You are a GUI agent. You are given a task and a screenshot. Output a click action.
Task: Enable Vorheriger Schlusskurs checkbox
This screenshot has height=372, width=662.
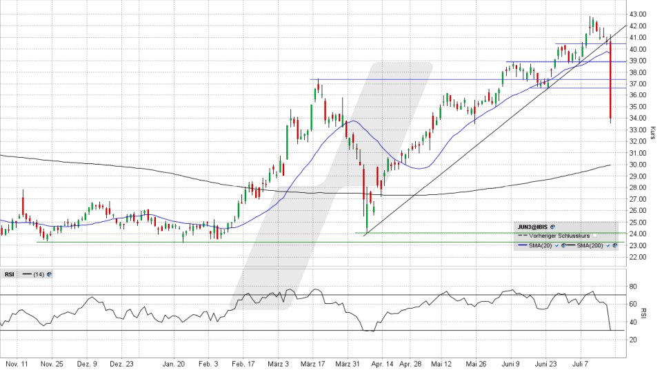click(x=595, y=236)
